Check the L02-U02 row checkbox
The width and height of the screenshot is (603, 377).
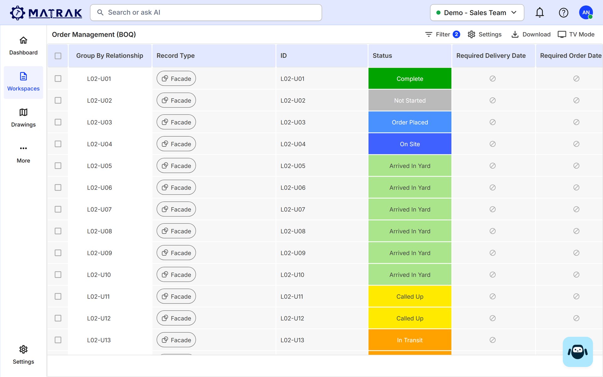point(58,100)
